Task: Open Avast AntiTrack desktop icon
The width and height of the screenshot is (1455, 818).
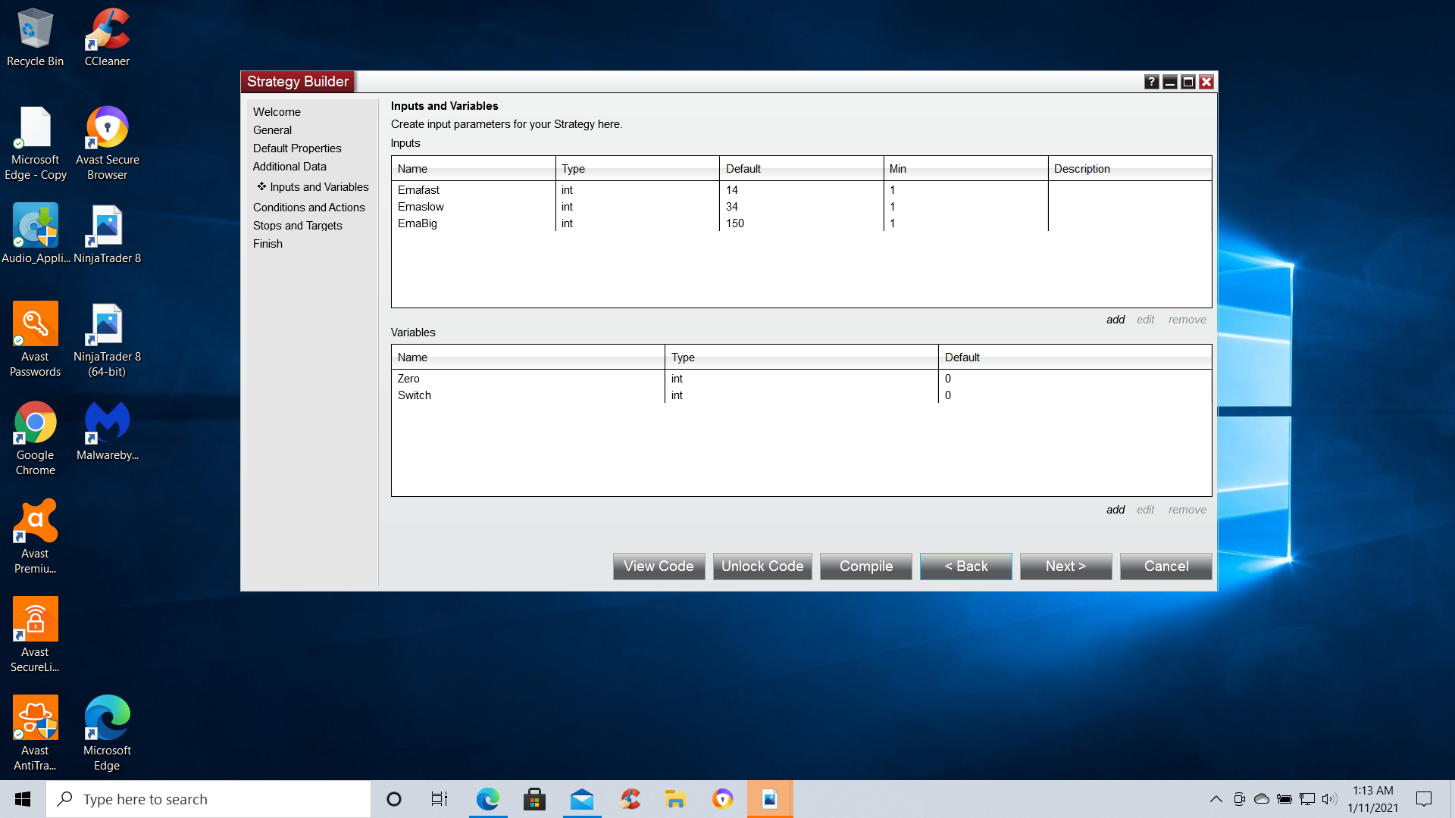Action: (x=35, y=733)
